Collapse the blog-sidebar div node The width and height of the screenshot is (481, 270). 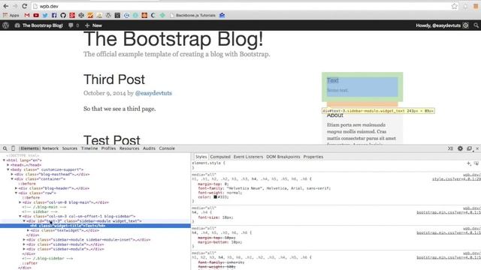[20, 217]
